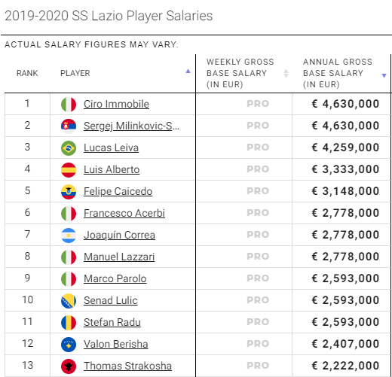Click the Kosovo flag beside Valon Berisha
This screenshot has height=377, width=392.
69,344
